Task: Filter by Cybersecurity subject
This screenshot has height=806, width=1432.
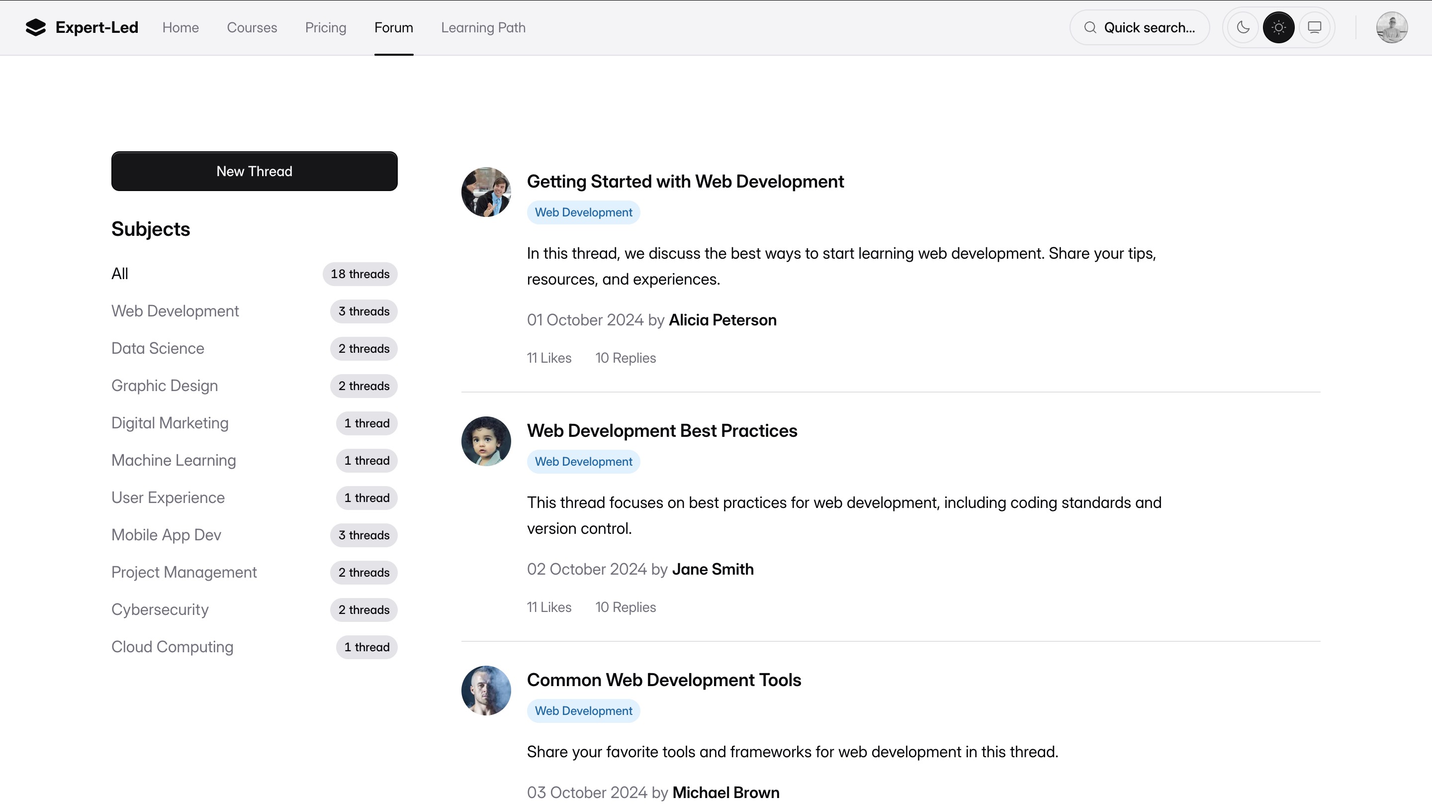Action: click(x=160, y=609)
